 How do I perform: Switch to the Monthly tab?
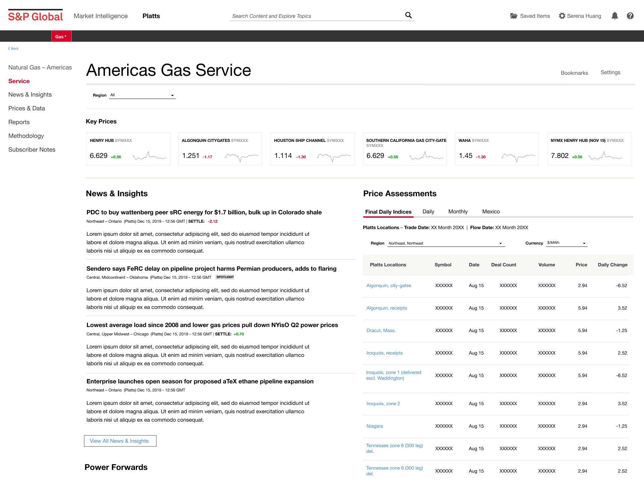pos(458,212)
